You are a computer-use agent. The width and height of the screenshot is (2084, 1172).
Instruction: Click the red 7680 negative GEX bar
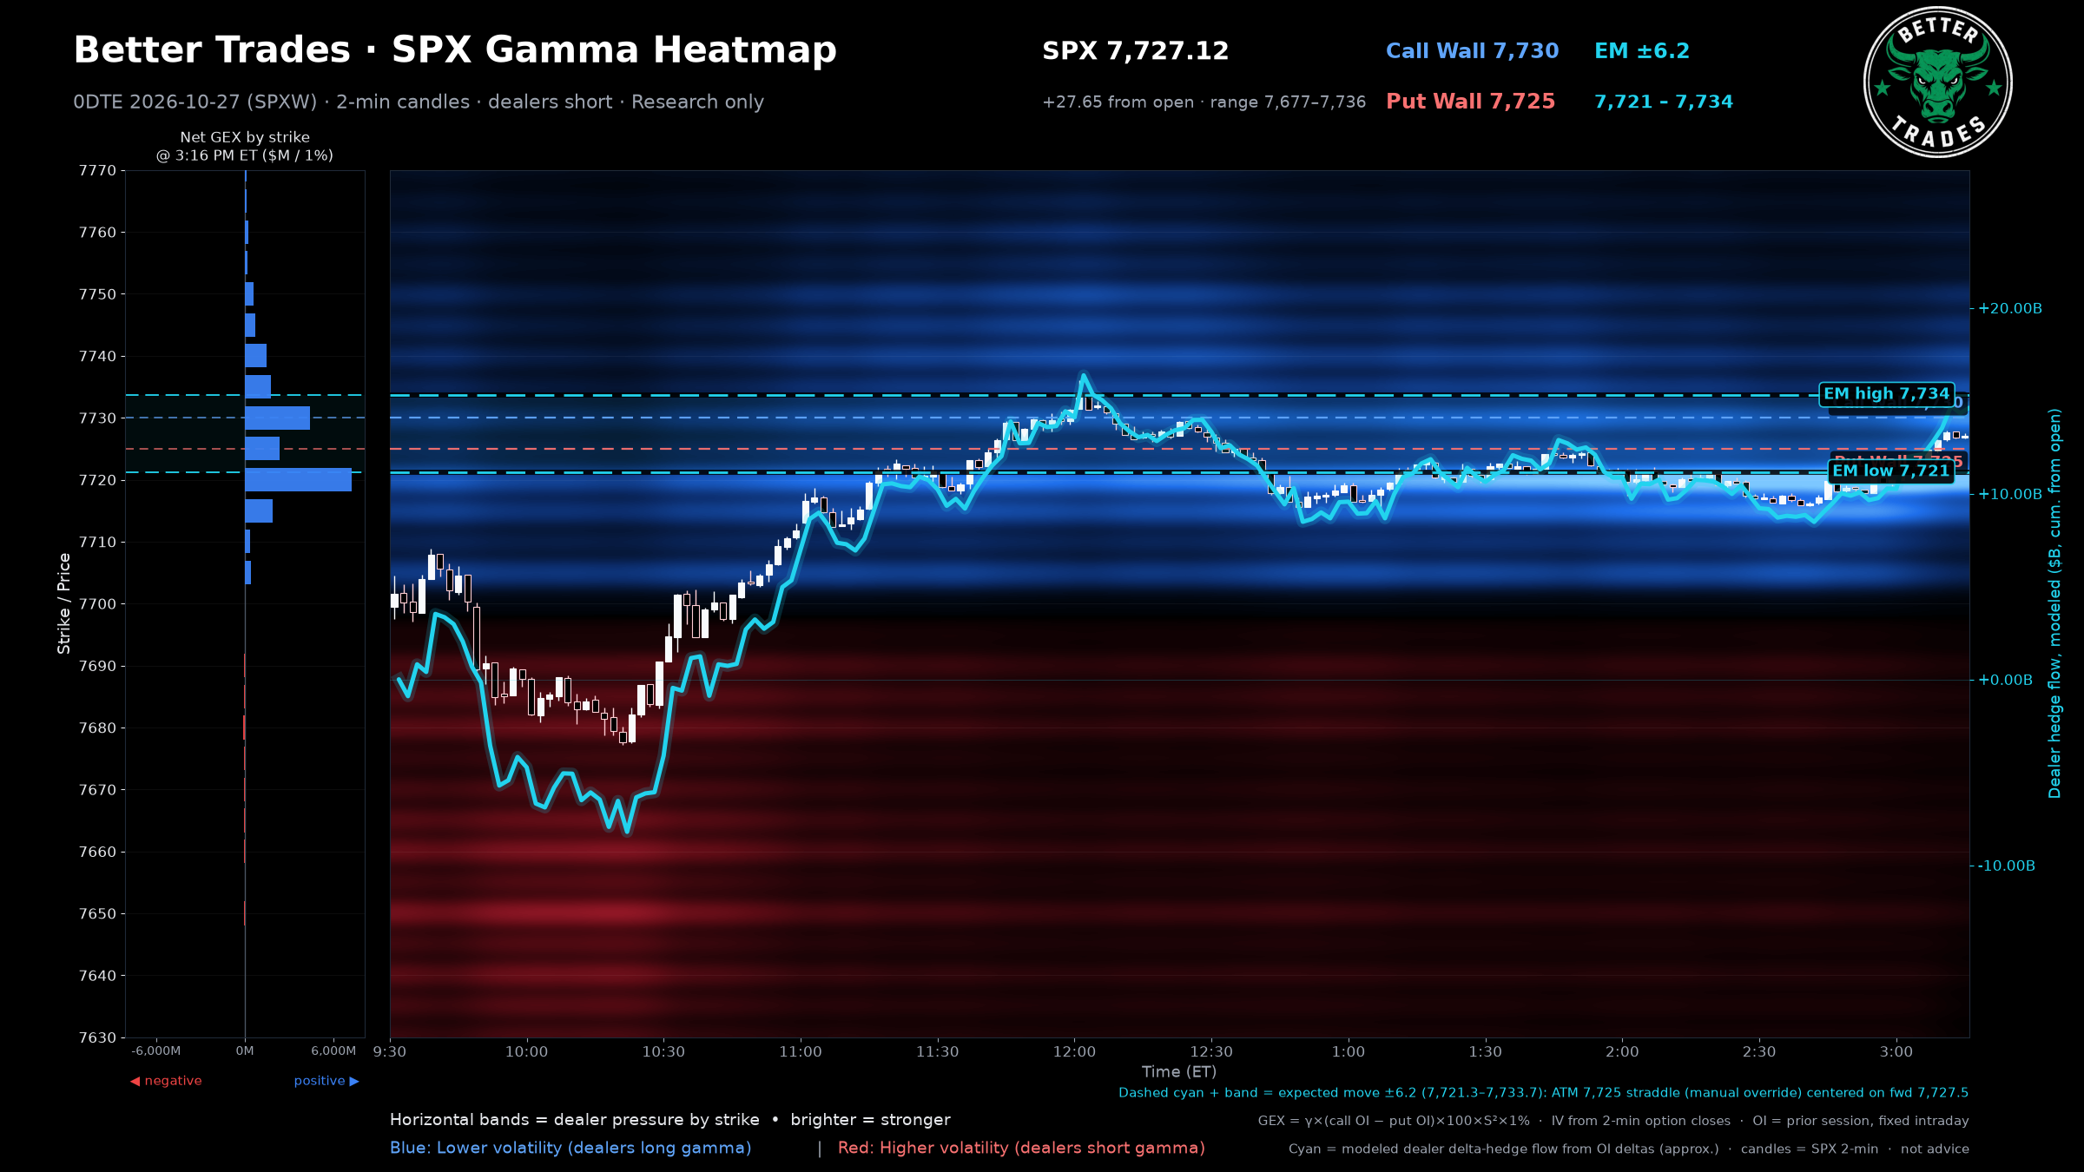coord(244,728)
